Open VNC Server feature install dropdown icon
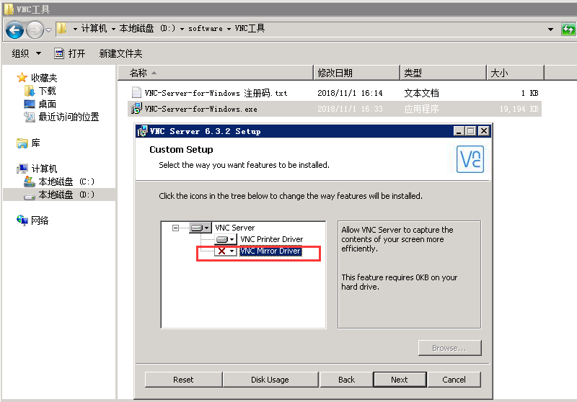577x402 pixels. 201,228
